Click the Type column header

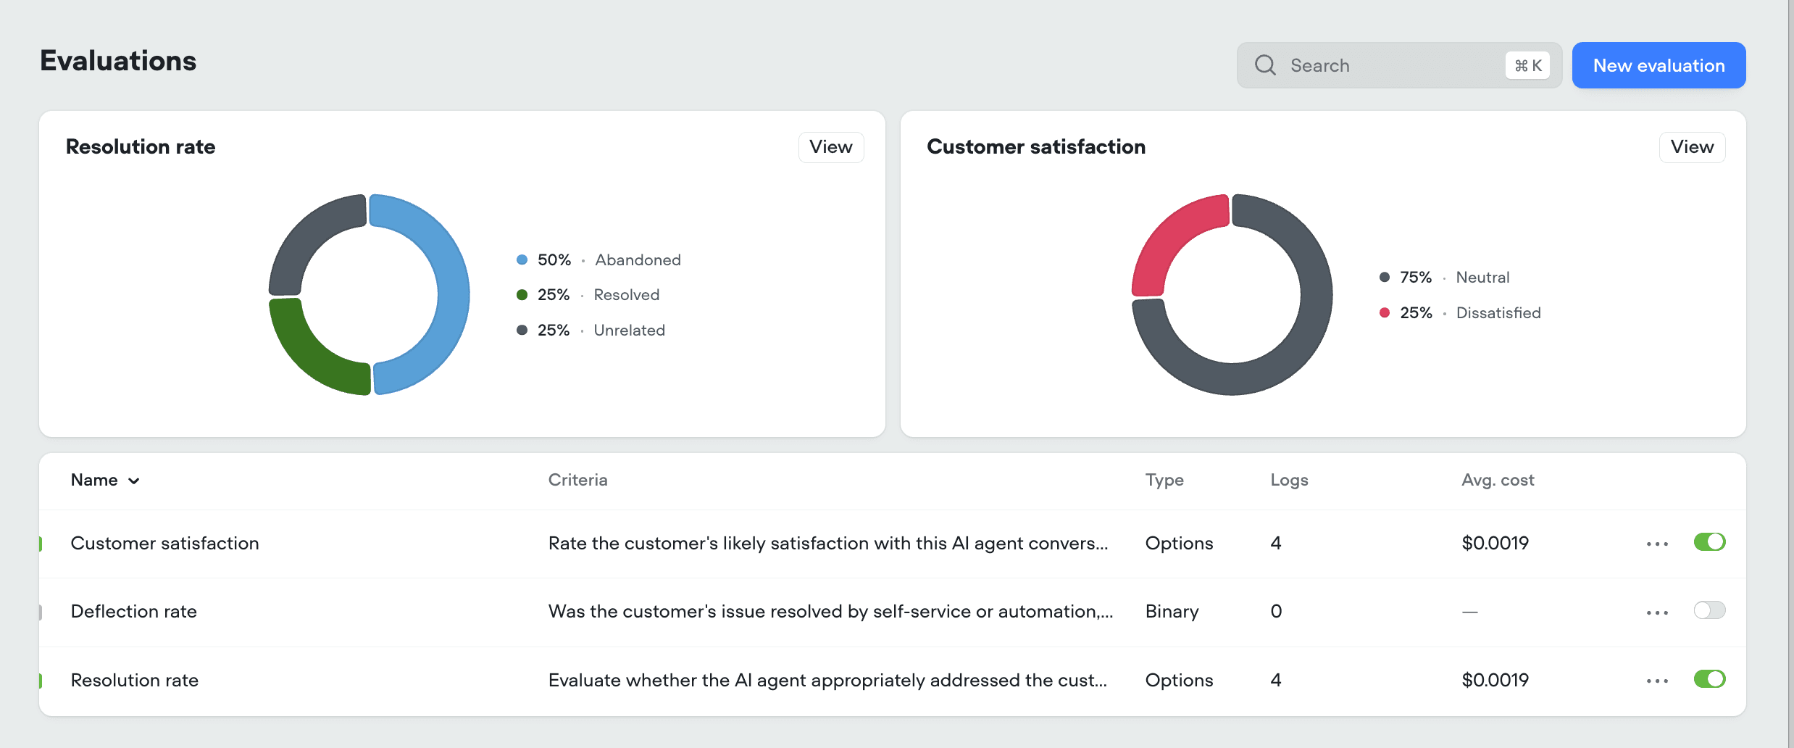1164,480
